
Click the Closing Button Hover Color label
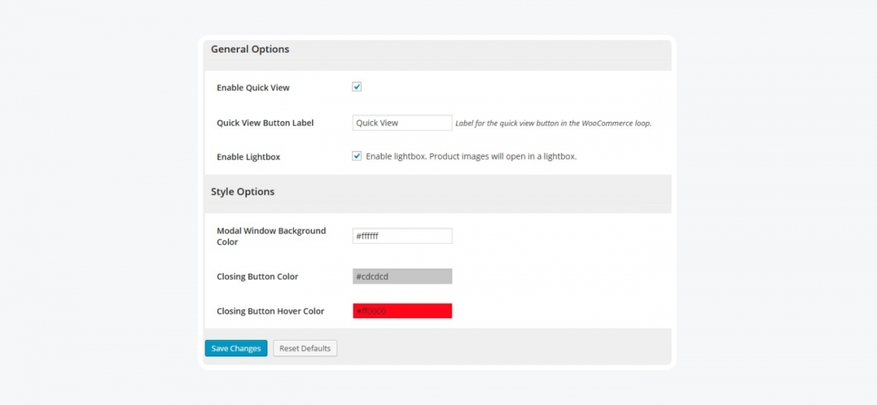pos(270,311)
